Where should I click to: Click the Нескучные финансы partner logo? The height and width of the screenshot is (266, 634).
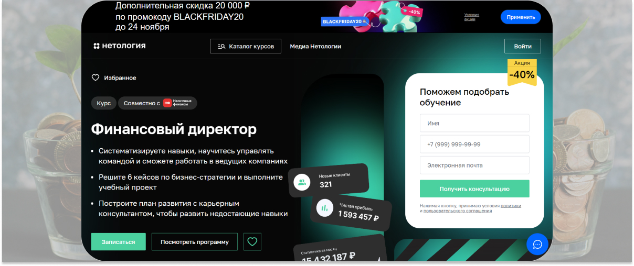[177, 103]
